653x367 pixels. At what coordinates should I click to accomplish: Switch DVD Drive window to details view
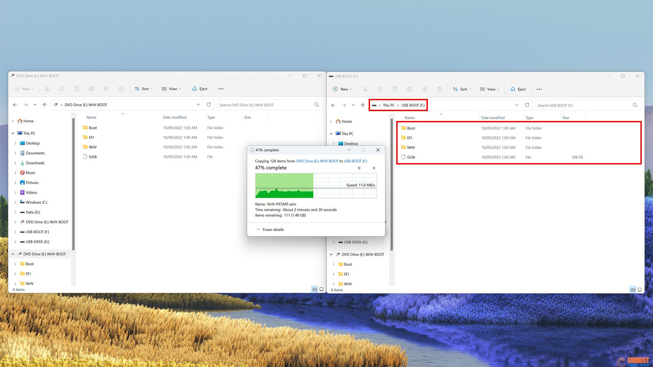click(315, 290)
